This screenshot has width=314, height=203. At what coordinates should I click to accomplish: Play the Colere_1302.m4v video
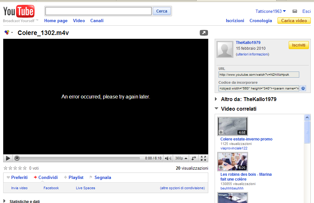pyautogui.click(x=8, y=158)
